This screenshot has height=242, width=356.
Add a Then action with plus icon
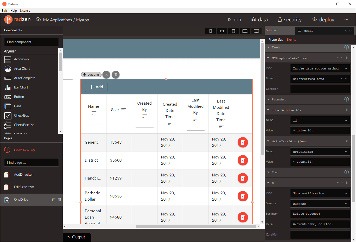tap(347, 172)
